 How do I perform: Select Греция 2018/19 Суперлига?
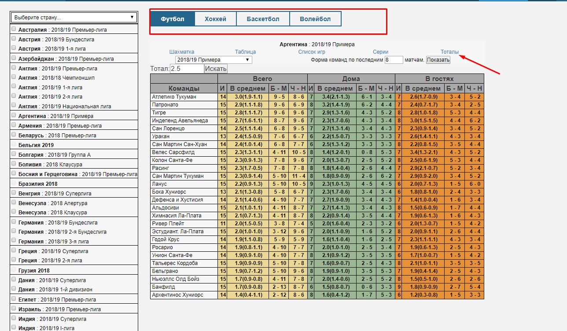53,251
